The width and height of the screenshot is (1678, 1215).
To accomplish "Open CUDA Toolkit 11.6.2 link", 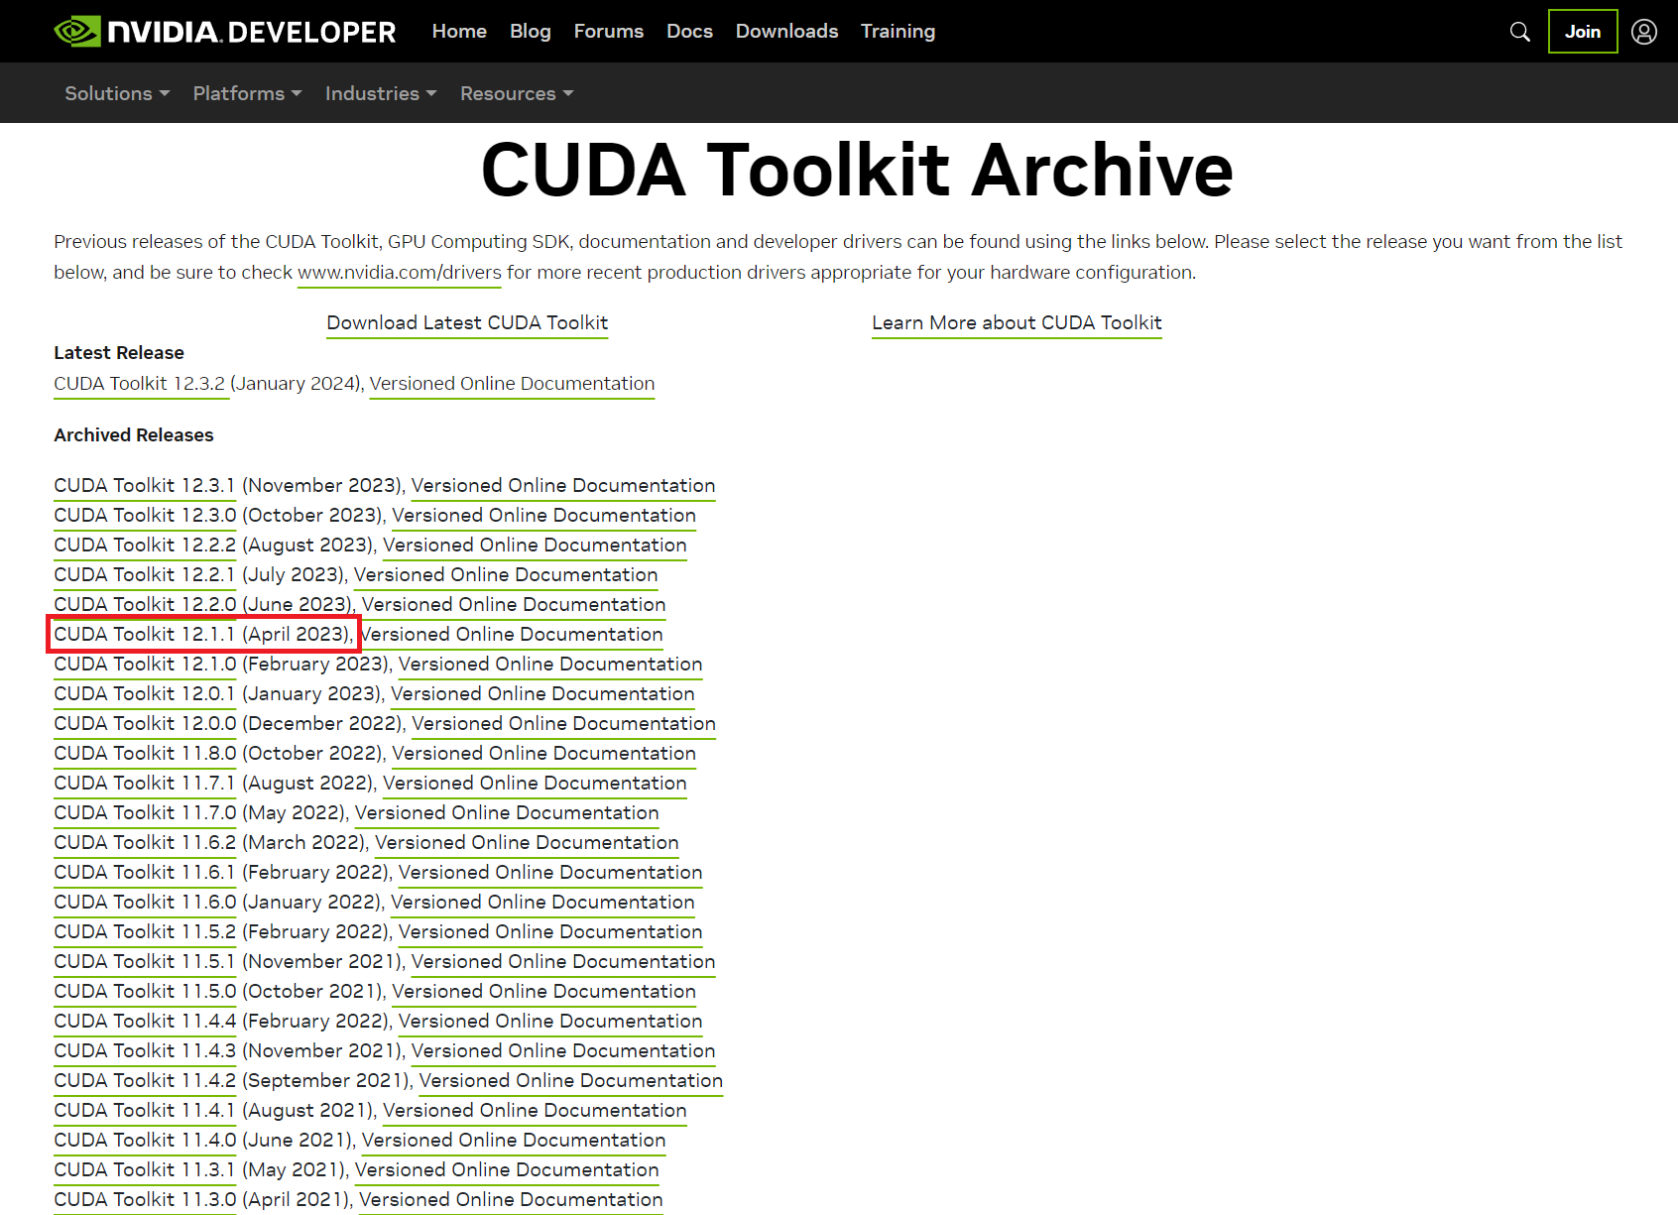I will point(145,843).
